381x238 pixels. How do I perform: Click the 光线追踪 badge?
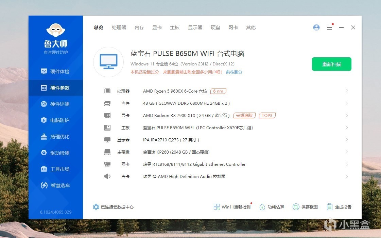tap(244, 115)
